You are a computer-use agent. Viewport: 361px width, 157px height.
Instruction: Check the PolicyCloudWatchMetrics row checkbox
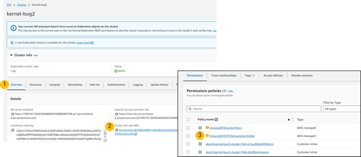point(188,144)
